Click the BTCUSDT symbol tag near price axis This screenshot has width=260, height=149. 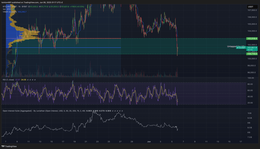(x=241, y=48)
